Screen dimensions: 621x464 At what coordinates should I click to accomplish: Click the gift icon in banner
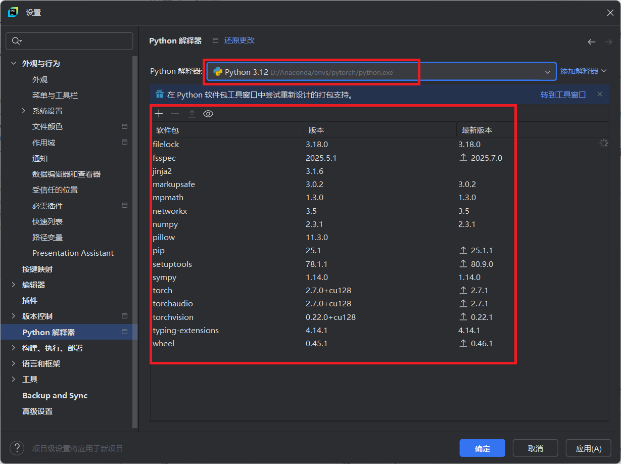point(160,94)
